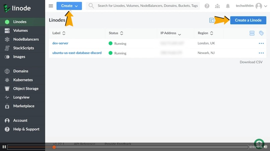This screenshot has height=151, width=270.
Task: Click the Linode logo
Action: [17, 8]
